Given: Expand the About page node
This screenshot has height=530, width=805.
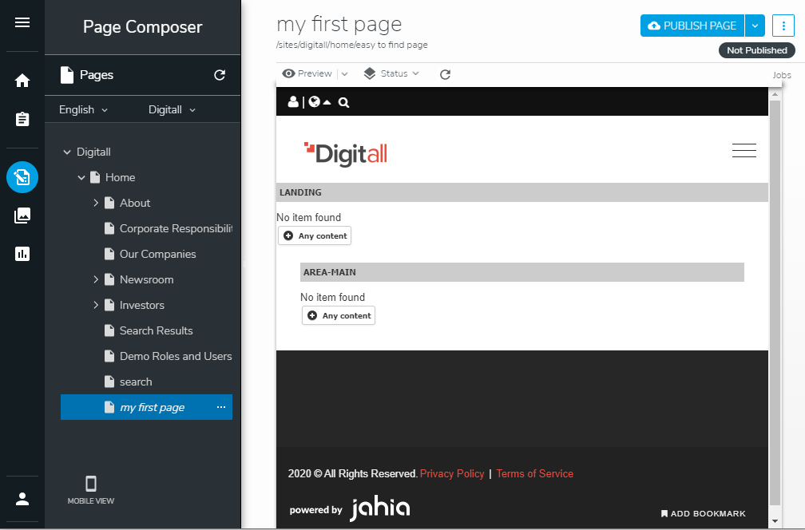Looking at the screenshot, I should (96, 203).
